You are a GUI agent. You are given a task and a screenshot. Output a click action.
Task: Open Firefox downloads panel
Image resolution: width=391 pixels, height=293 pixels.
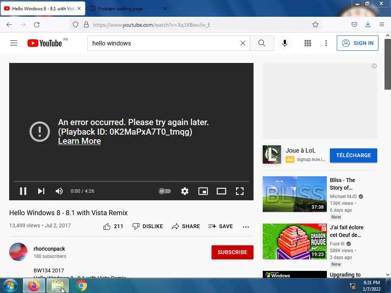368,24
